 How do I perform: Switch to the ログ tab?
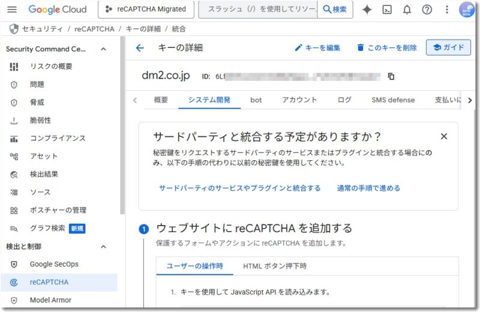point(344,100)
